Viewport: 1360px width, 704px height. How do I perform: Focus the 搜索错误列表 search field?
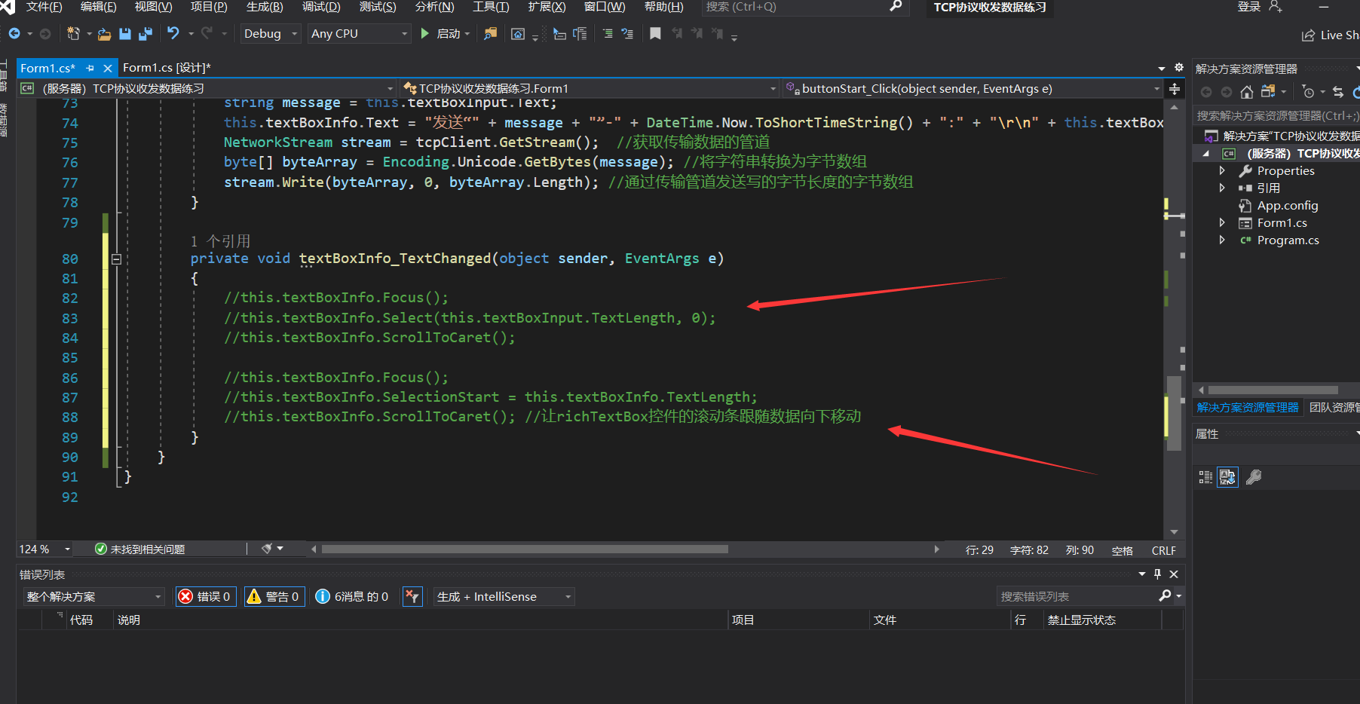click(1078, 597)
